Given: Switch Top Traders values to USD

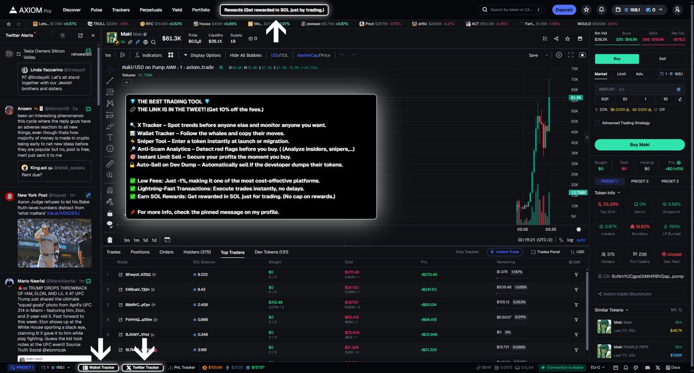Looking at the screenshot, I should click(578, 252).
